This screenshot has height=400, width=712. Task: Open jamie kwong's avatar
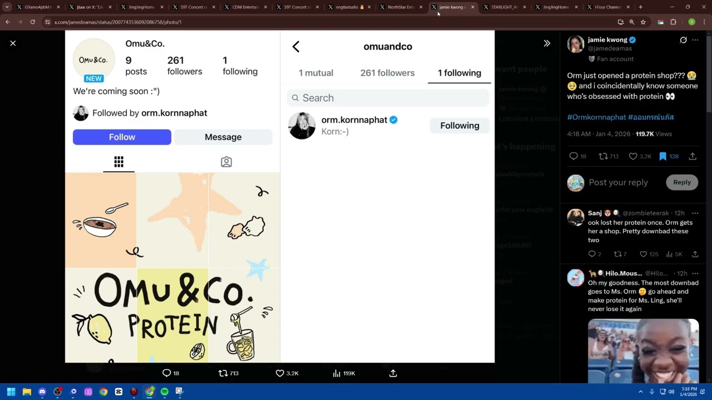point(576,44)
